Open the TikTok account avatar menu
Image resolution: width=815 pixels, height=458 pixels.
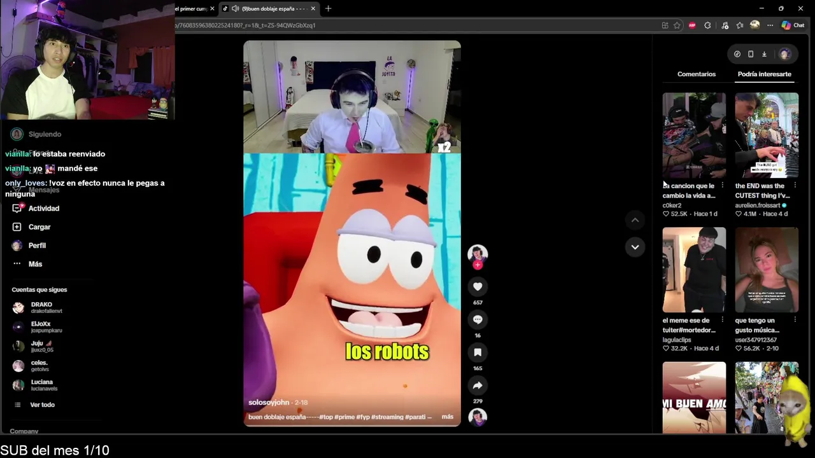784,54
